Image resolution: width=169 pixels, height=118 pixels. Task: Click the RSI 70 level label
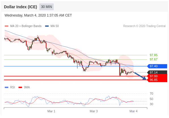151,93
